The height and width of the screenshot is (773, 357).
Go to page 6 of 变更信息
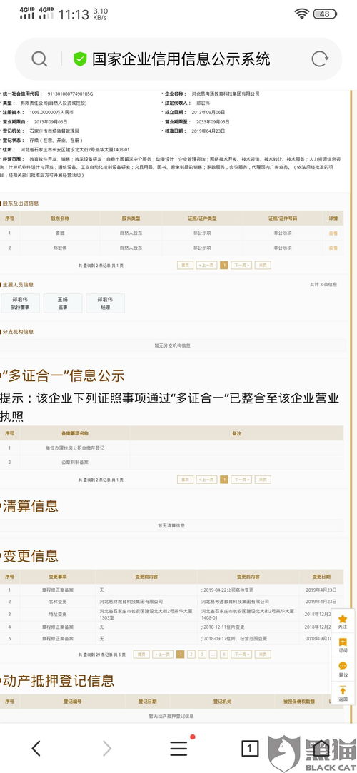point(224,655)
